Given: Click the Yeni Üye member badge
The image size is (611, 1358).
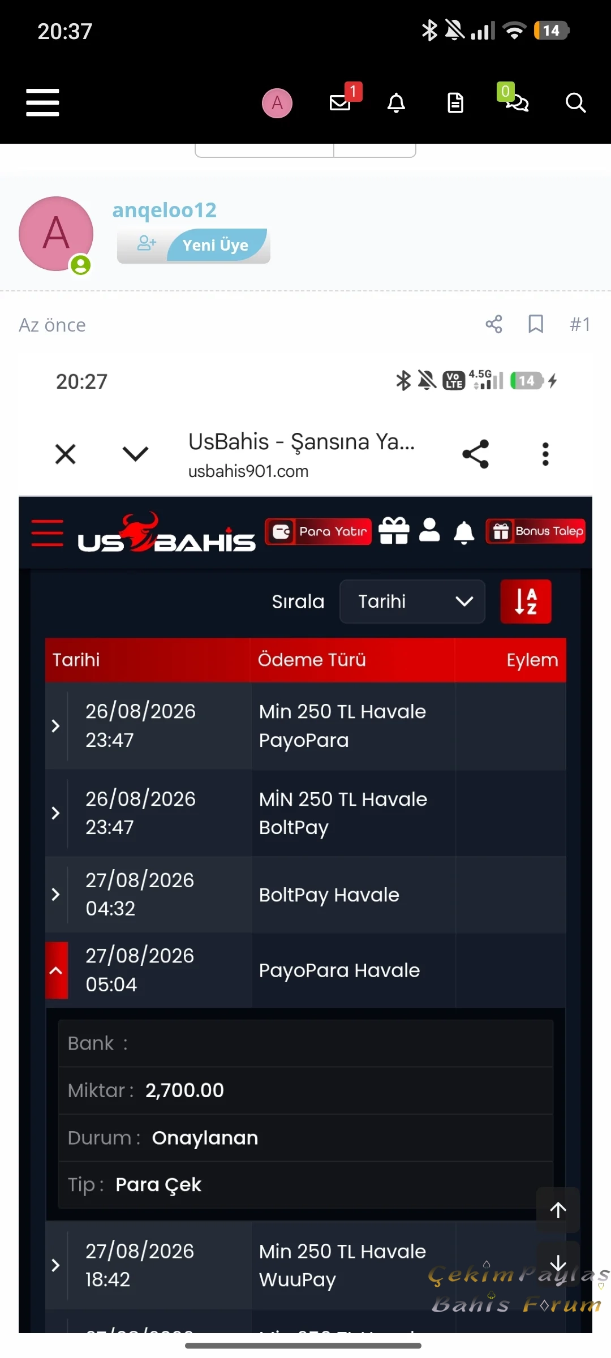Looking at the screenshot, I should pos(193,246).
